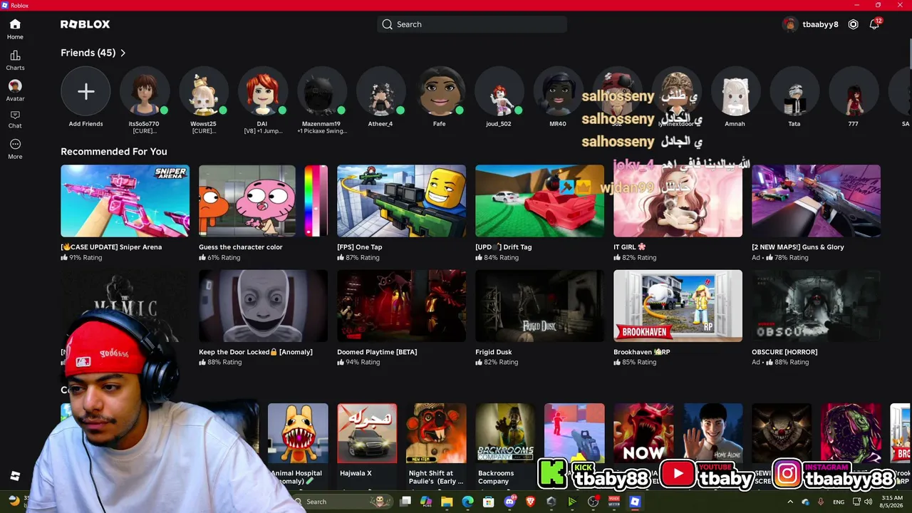The height and width of the screenshot is (513, 912).
Task: Open the Brookhaven RP game thumbnail
Action: pyautogui.click(x=678, y=306)
